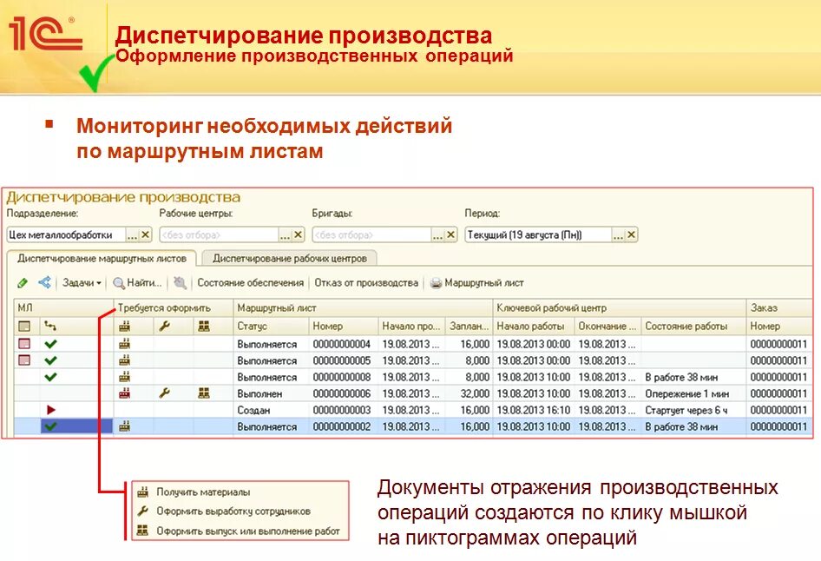Clear the Подразделение field
Image resolution: width=821 pixels, height=561 pixels.
click(x=146, y=234)
